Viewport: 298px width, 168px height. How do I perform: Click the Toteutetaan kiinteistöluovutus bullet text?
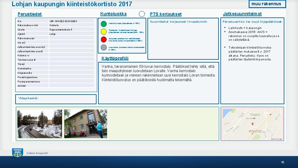point(250,53)
